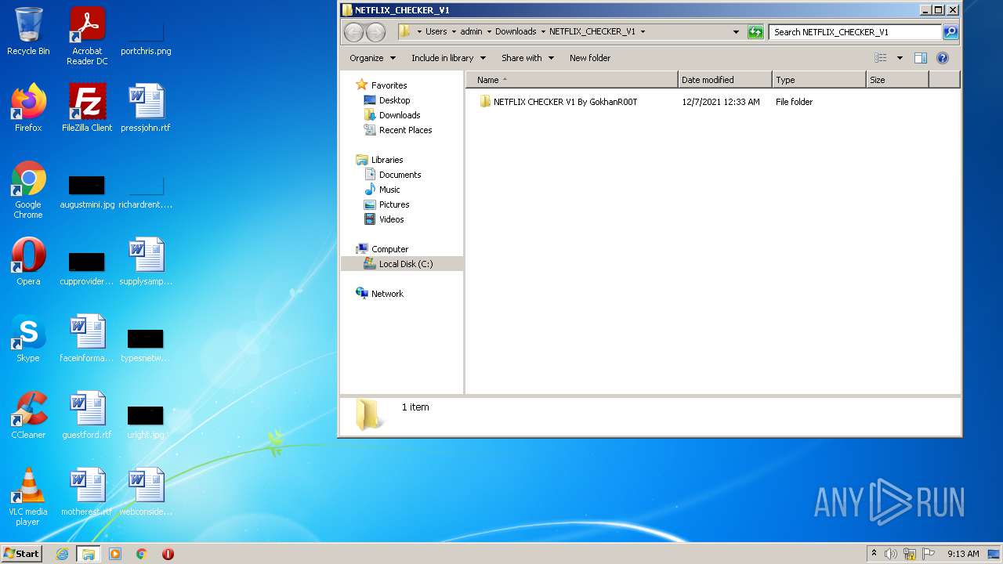Image resolution: width=1003 pixels, height=564 pixels.
Task: Click the refresh button beside address bar
Action: [755, 32]
